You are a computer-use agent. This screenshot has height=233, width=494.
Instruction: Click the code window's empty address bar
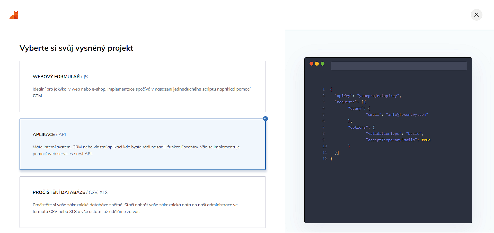pos(399,66)
